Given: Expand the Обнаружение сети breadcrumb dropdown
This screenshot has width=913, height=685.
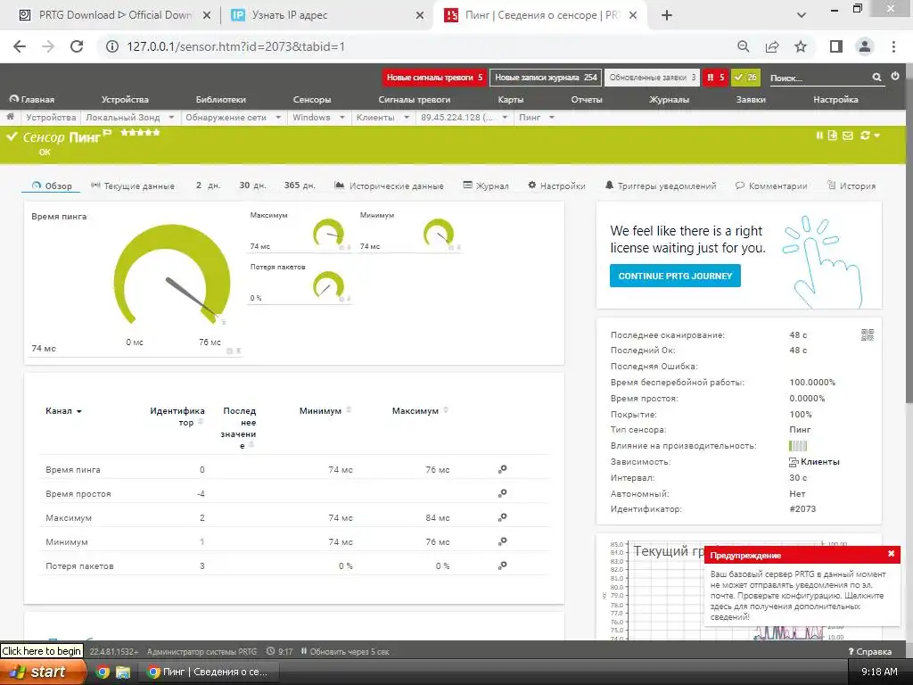Looking at the screenshot, I should click(x=278, y=118).
